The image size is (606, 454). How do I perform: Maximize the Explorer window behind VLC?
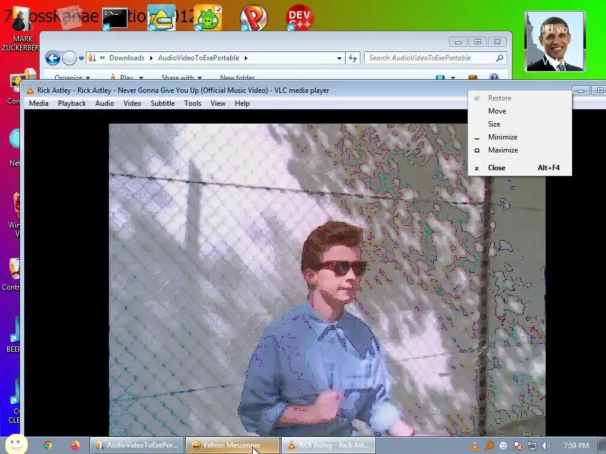tap(478, 42)
